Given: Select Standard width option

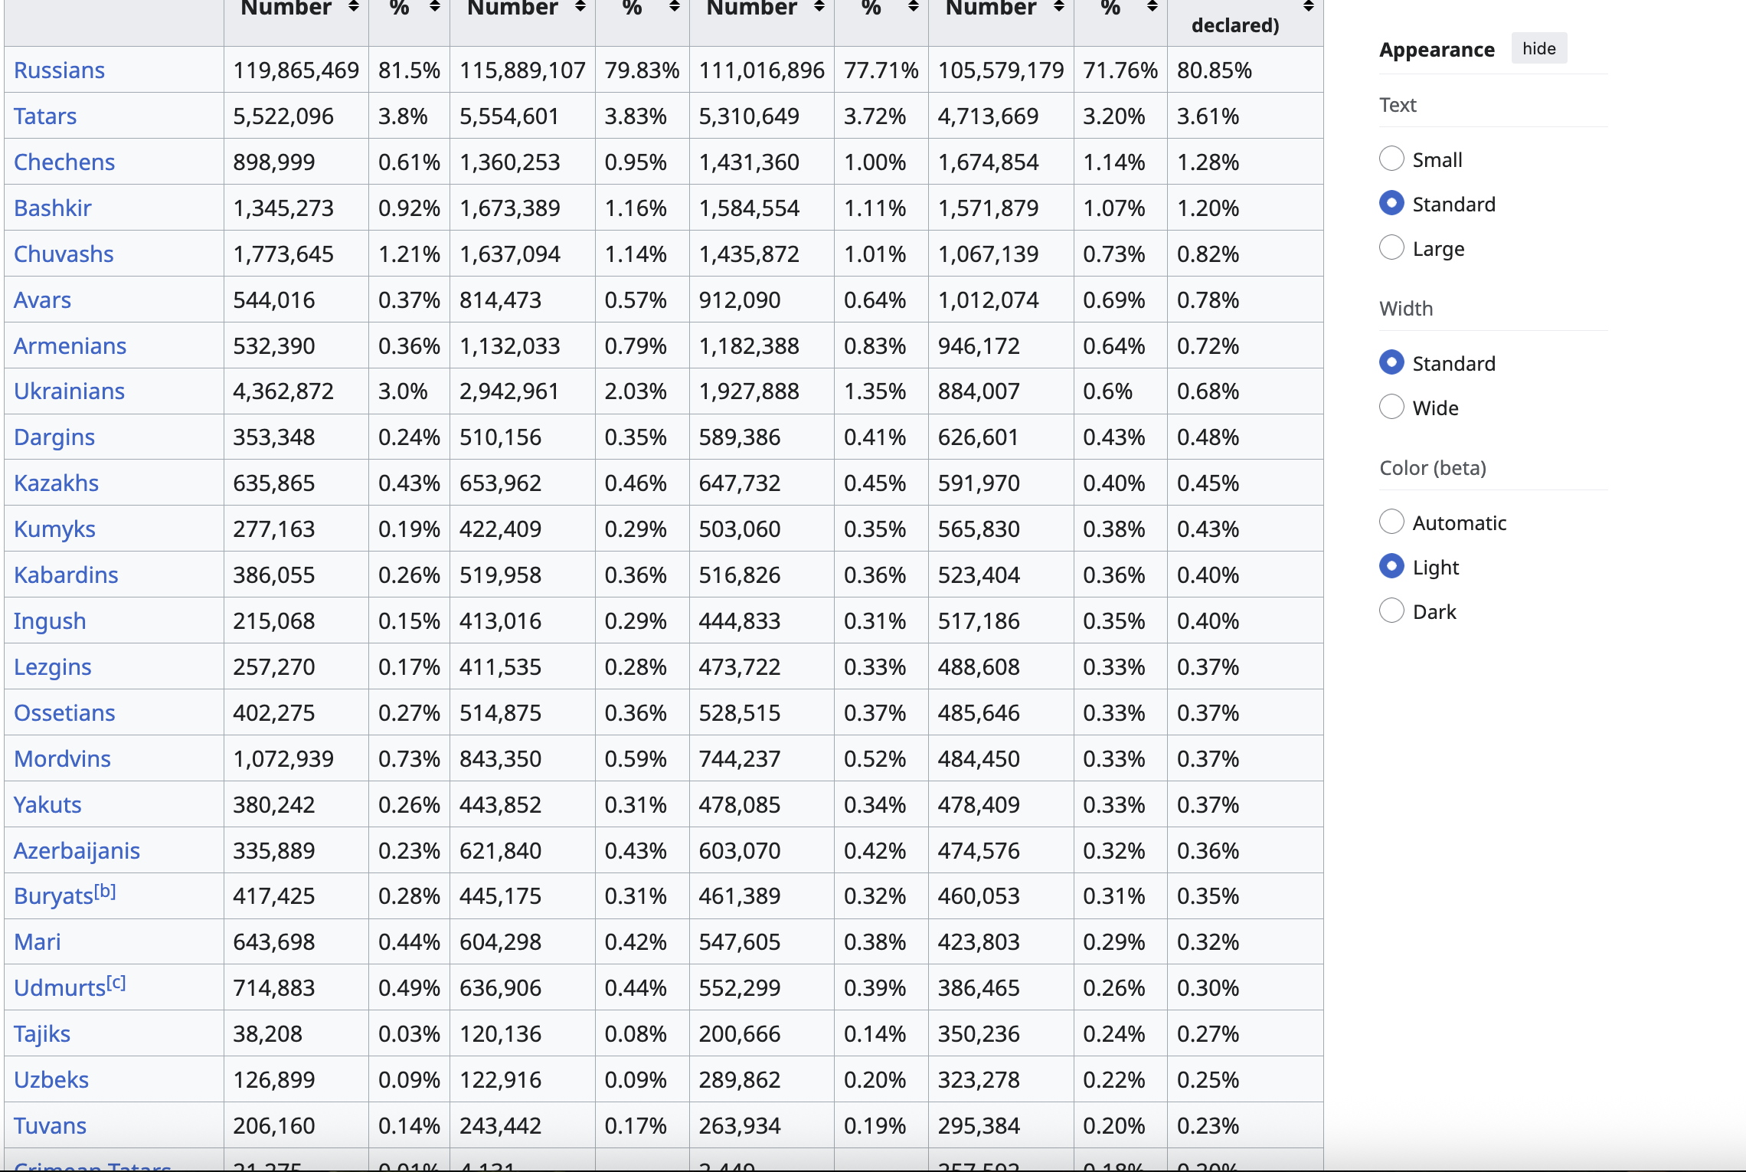Looking at the screenshot, I should click(1391, 362).
